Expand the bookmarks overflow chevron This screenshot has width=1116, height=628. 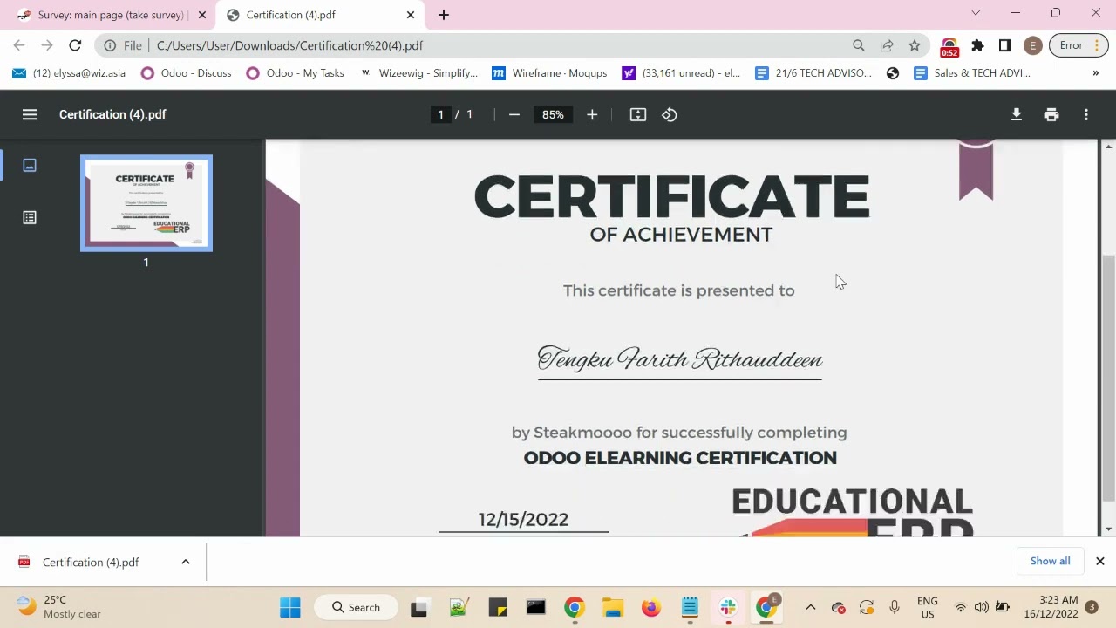(x=1095, y=73)
